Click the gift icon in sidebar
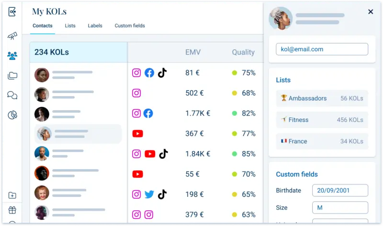 pyautogui.click(x=12, y=210)
